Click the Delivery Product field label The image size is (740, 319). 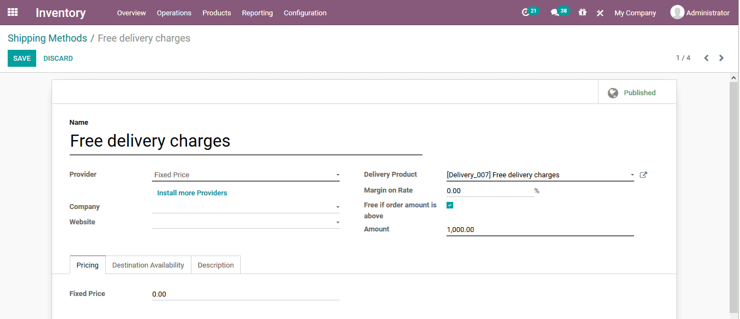[391, 175]
